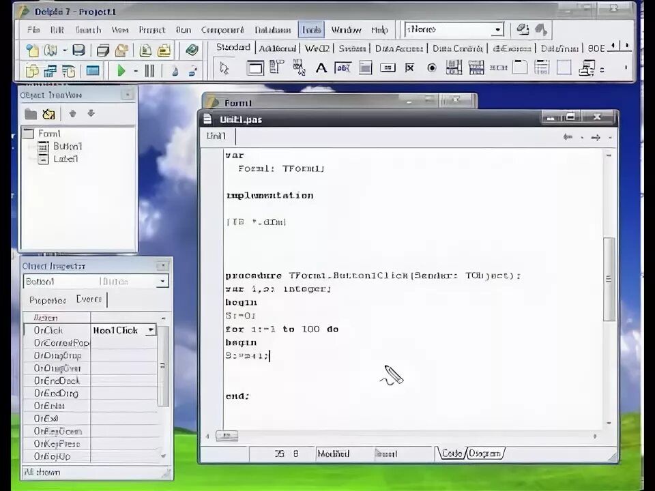Click the Save floppy disk icon

(x=79, y=50)
